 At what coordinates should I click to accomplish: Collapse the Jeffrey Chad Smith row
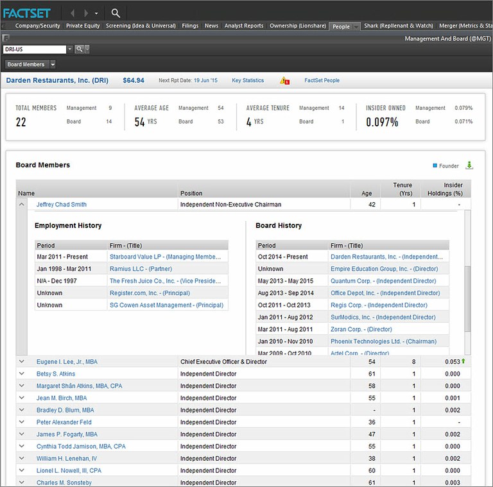tap(21, 204)
